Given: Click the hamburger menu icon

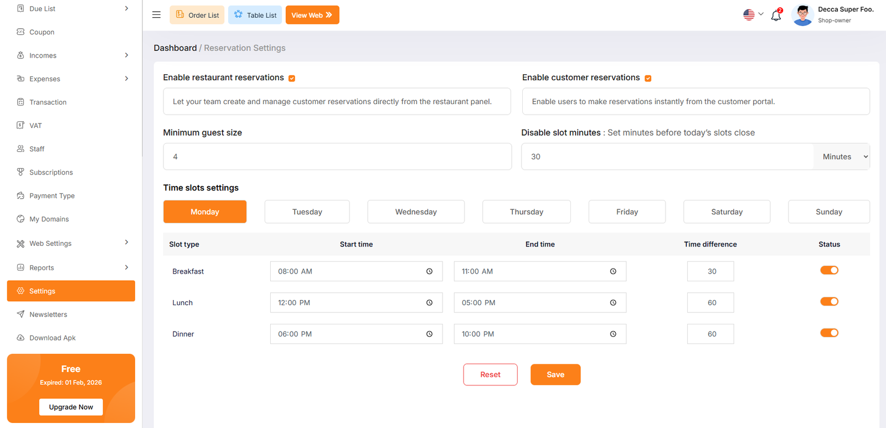Looking at the screenshot, I should 156,15.
